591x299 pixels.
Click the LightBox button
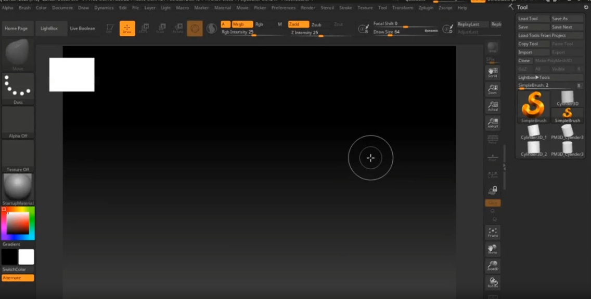(x=49, y=29)
